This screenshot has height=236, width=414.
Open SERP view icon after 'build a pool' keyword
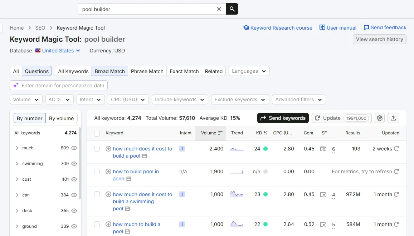pos(145,156)
